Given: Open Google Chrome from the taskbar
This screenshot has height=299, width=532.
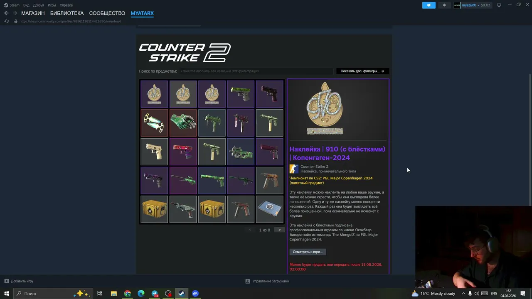Looking at the screenshot, I should coord(127,294).
